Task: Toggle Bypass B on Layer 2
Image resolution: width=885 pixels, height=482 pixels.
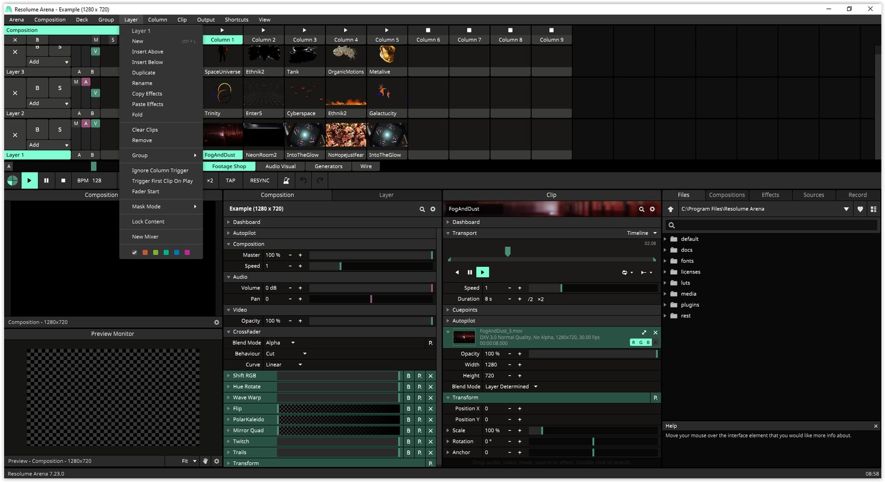Action: [37, 88]
